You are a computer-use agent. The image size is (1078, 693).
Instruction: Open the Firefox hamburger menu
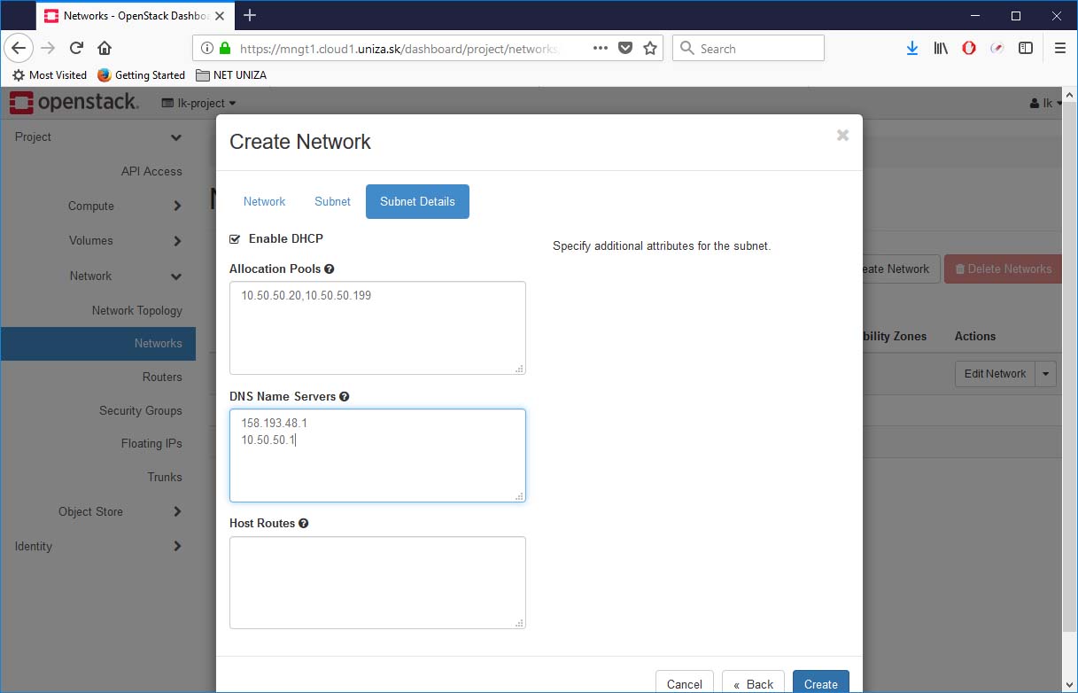1059,48
